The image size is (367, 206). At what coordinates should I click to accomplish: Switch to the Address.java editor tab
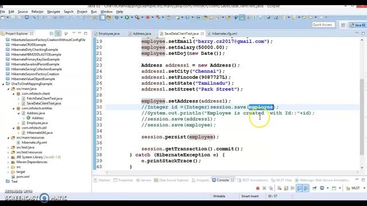pos(140,34)
